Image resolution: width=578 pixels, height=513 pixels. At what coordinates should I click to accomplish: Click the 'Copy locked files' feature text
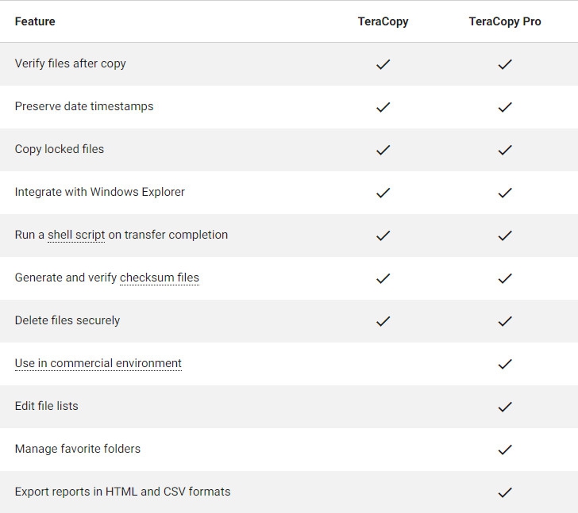click(59, 149)
